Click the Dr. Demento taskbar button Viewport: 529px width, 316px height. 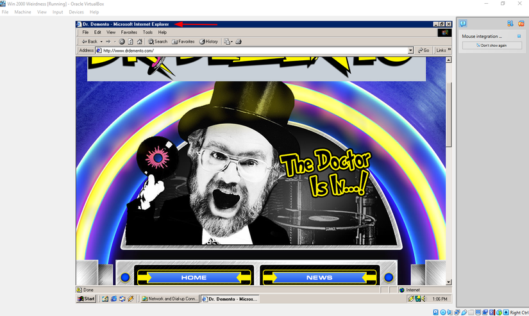(x=230, y=299)
